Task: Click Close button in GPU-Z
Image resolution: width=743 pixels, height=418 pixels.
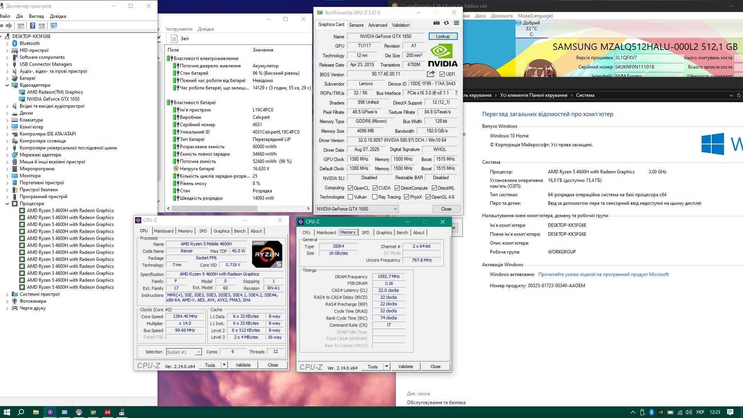Action: [x=446, y=209]
